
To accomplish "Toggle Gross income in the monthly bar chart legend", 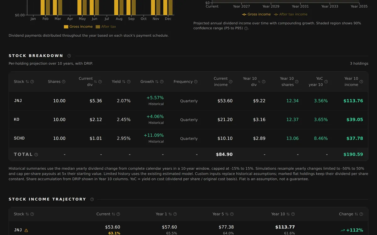I will tap(78, 27).
